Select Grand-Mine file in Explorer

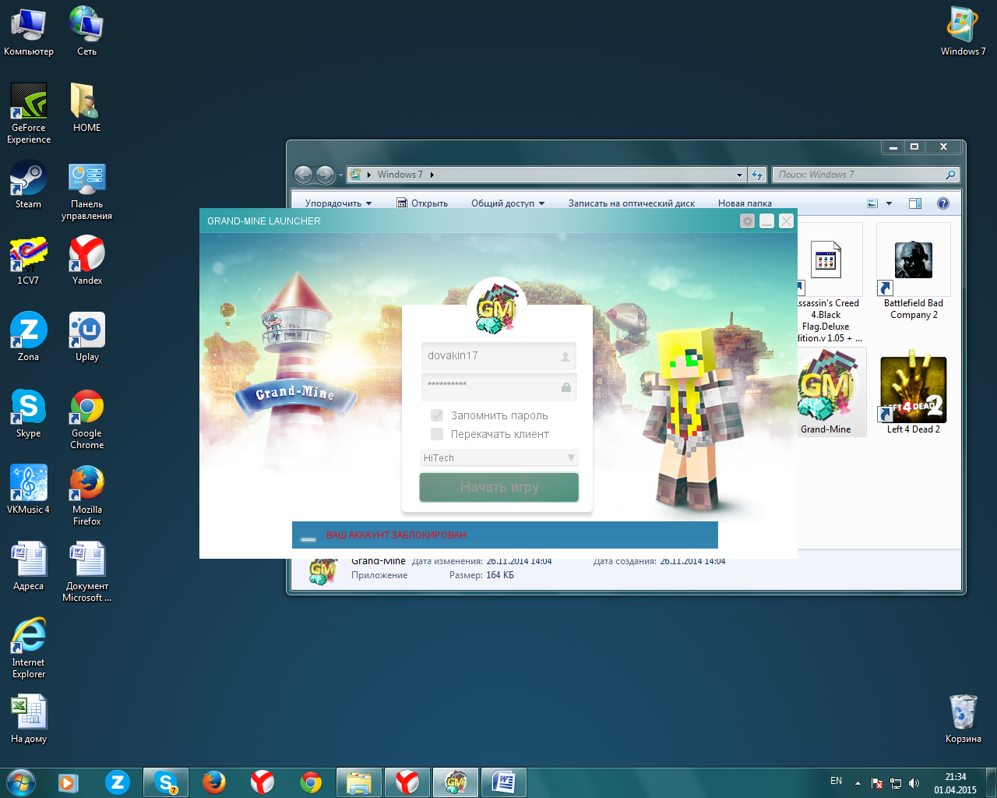coord(830,392)
